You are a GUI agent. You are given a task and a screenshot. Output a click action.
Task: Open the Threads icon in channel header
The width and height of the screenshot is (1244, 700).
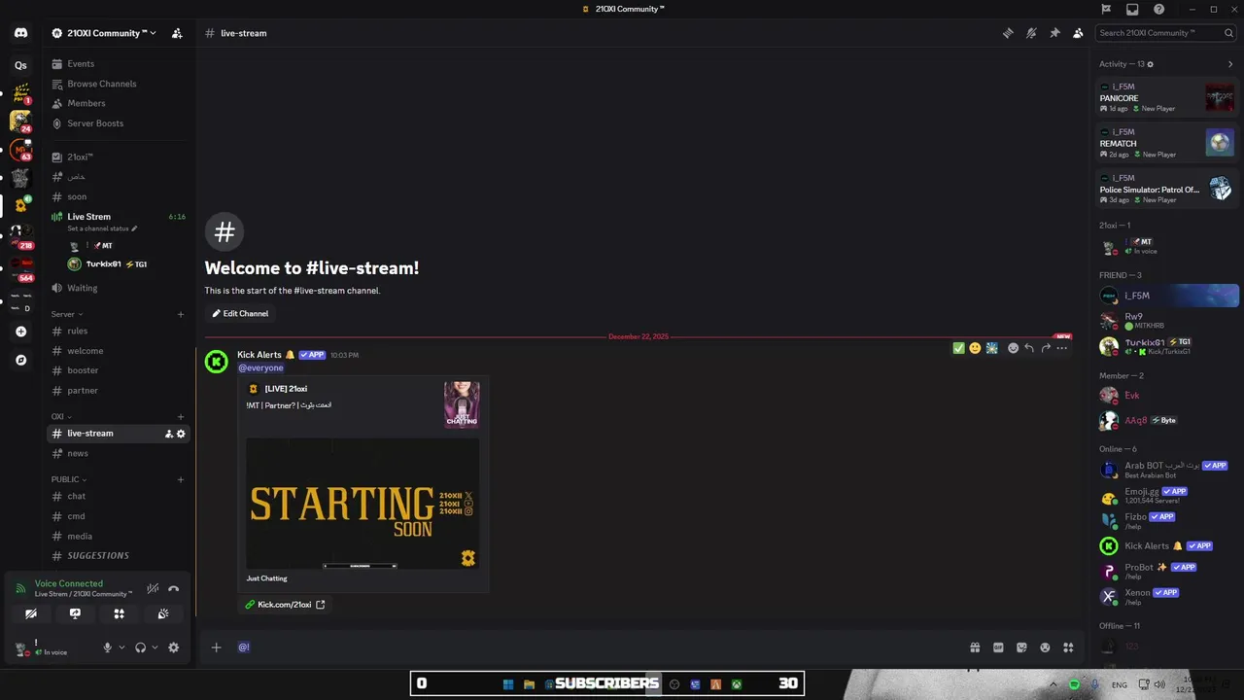[x=1008, y=33]
